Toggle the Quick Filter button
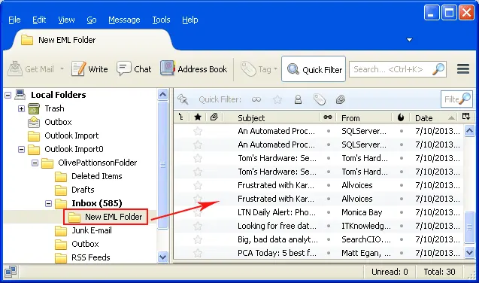Screen dimensions: 479x283 [314, 69]
